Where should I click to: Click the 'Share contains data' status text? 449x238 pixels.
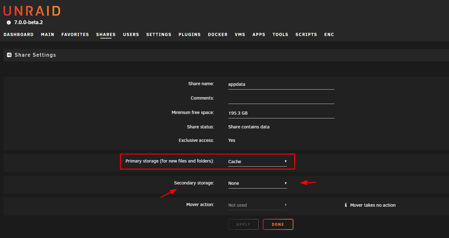tap(249, 127)
